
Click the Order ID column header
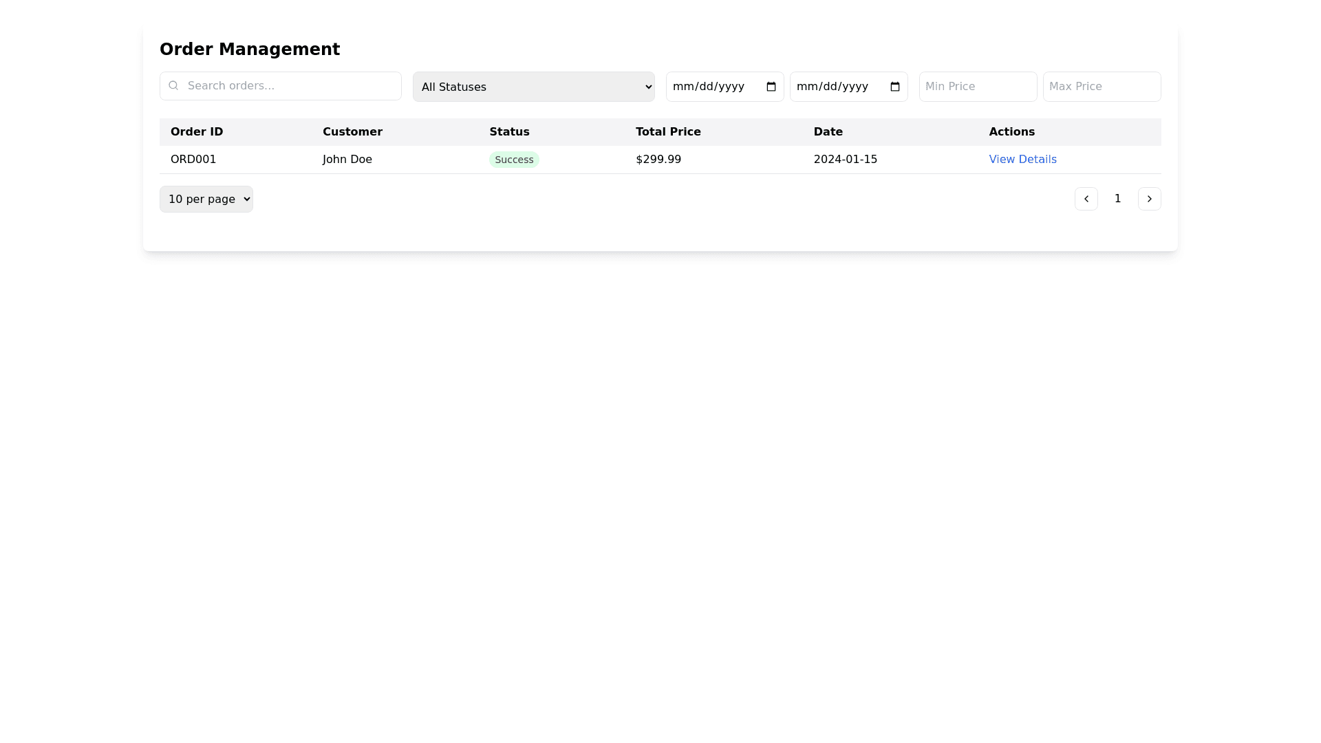point(197,131)
